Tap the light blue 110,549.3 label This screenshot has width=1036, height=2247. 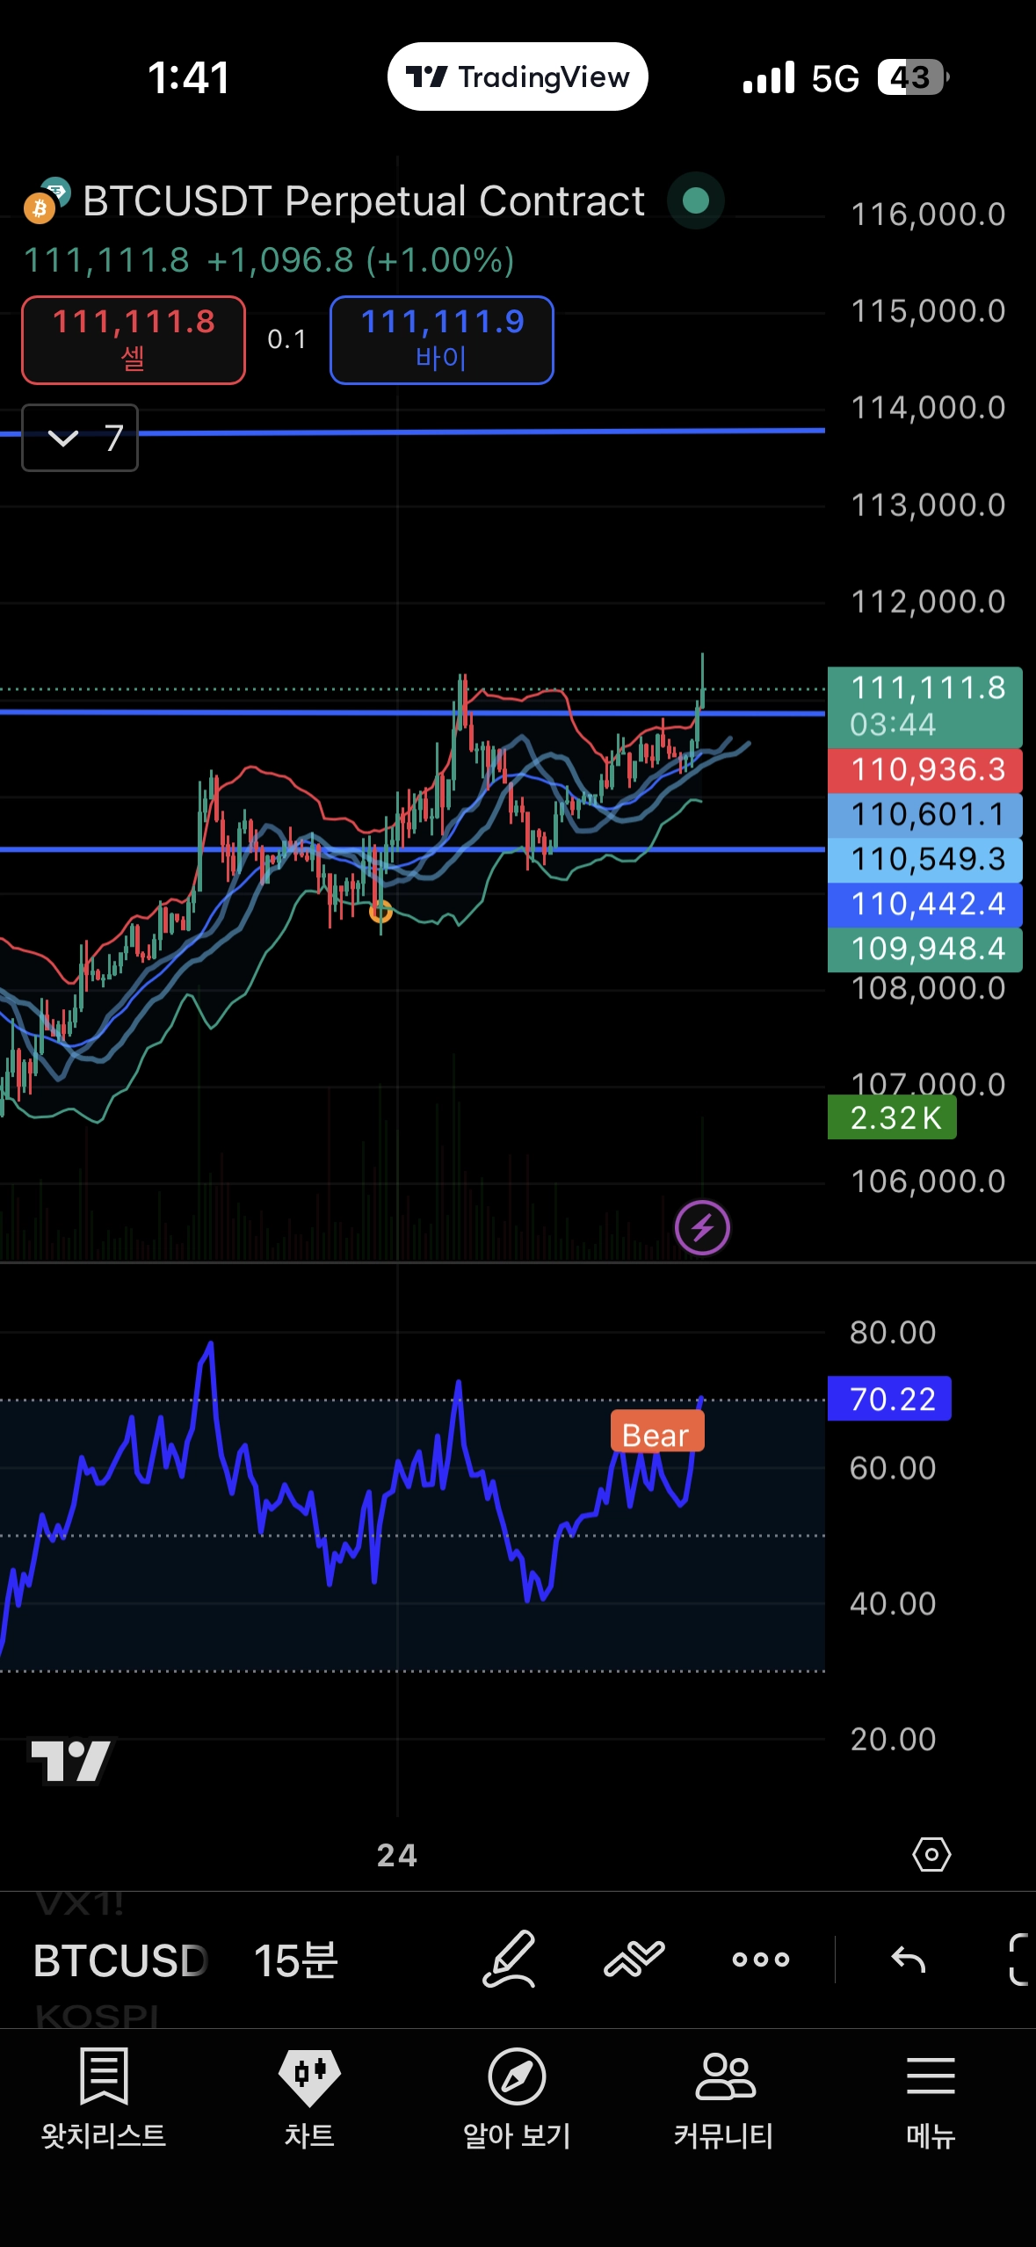coord(925,860)
